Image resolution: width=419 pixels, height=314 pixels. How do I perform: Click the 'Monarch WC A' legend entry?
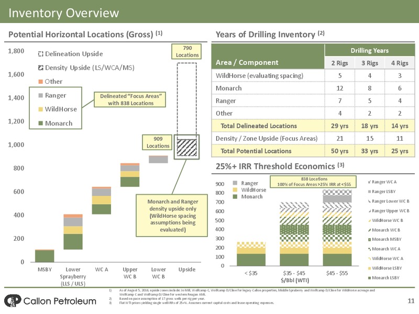[384, 249]
